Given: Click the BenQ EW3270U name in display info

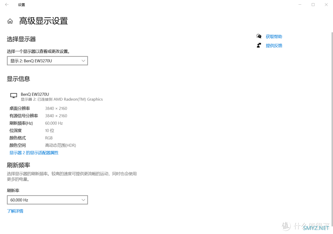Looking at the screenshot, I should pyautogui.click(x=35, y=94).
